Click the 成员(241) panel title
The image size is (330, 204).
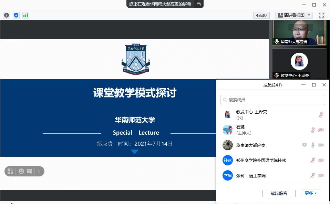tap(272, 85)
